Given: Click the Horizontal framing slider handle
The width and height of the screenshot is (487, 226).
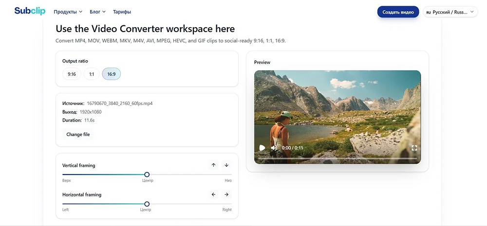Looking at the screenshot, I should (147, 204).
